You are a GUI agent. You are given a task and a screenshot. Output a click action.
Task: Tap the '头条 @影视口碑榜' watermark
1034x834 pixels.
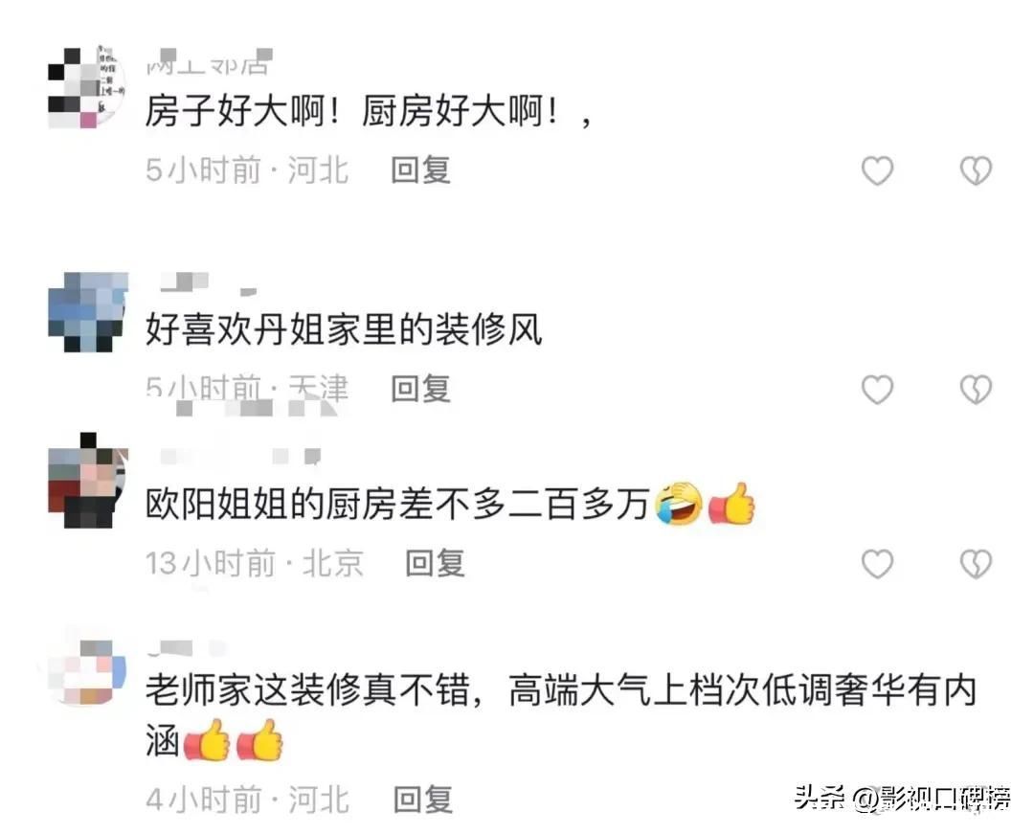click(x=903, y=798)
